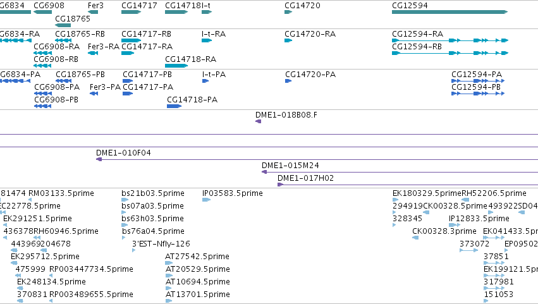
Task: Click the CG18765-PB protein label
Action: point(80,75)
